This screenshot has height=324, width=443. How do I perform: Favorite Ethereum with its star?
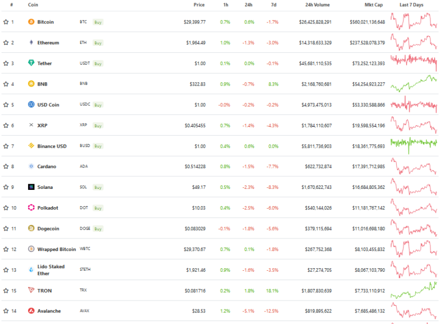[x=6, y=42]
